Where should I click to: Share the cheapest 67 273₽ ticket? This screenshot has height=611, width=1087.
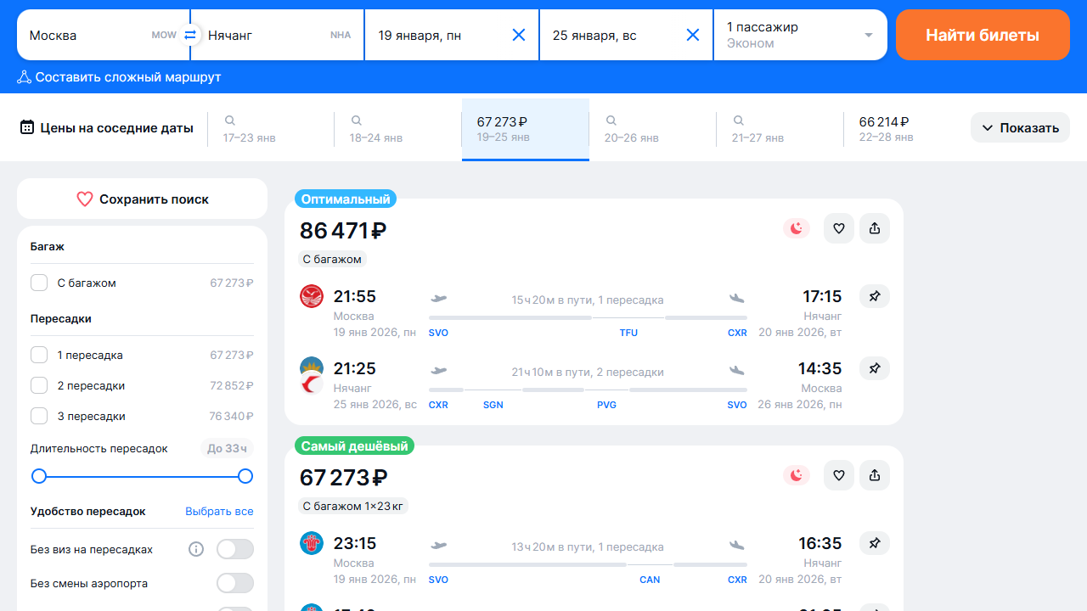point(875,475)
